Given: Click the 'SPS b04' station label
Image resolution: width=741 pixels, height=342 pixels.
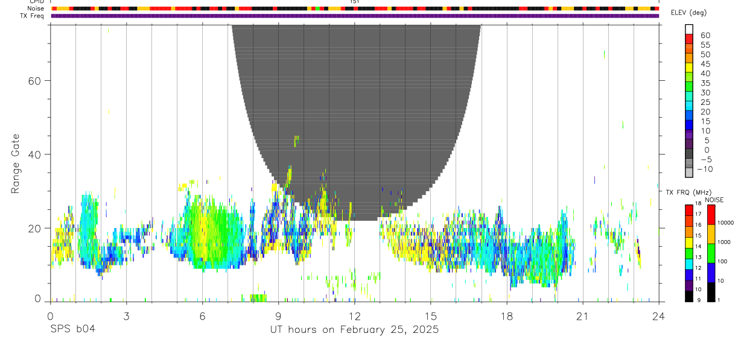Looking at the screenshot, I should coord(72,330).
